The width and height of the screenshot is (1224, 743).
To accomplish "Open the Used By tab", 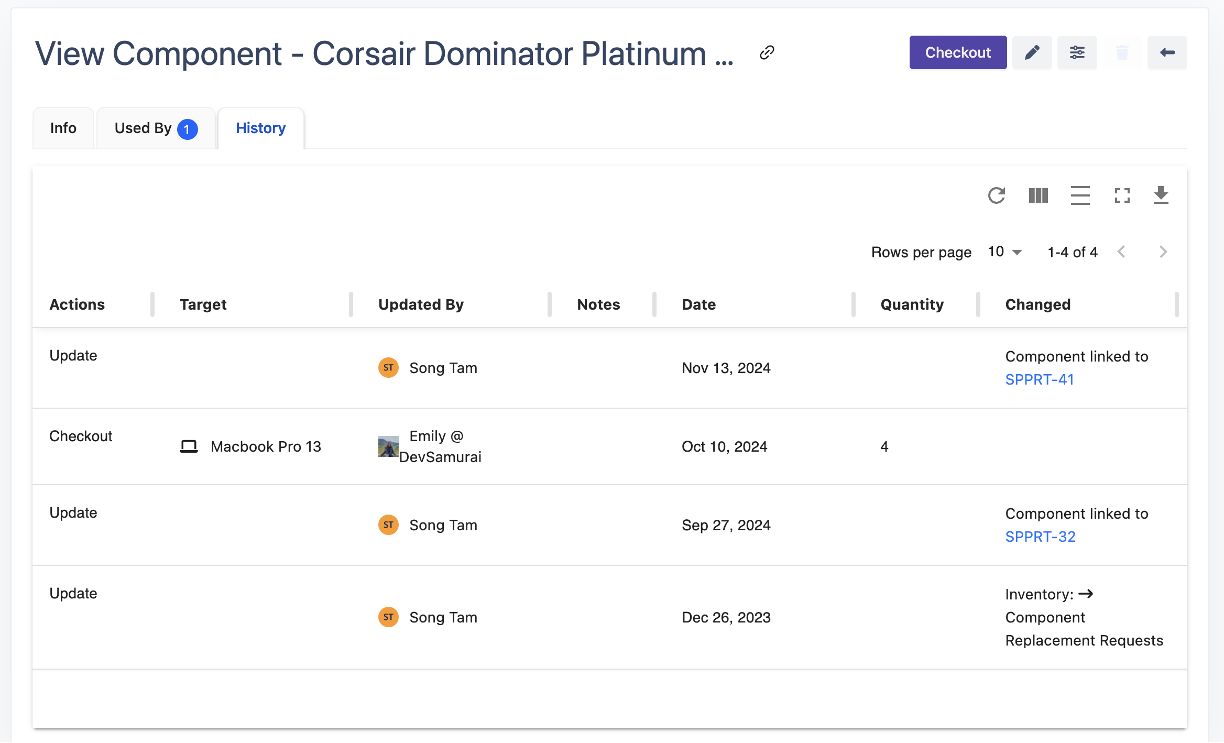I will click(x=155, y=128).
